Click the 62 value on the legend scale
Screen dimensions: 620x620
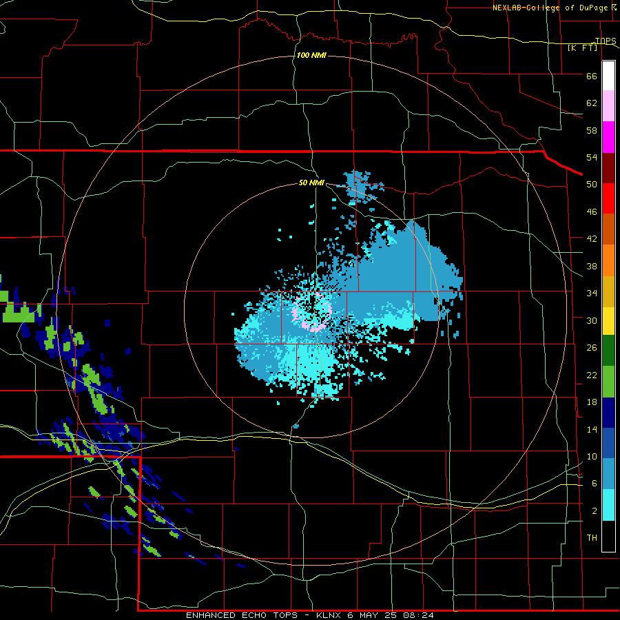[592, 103]
